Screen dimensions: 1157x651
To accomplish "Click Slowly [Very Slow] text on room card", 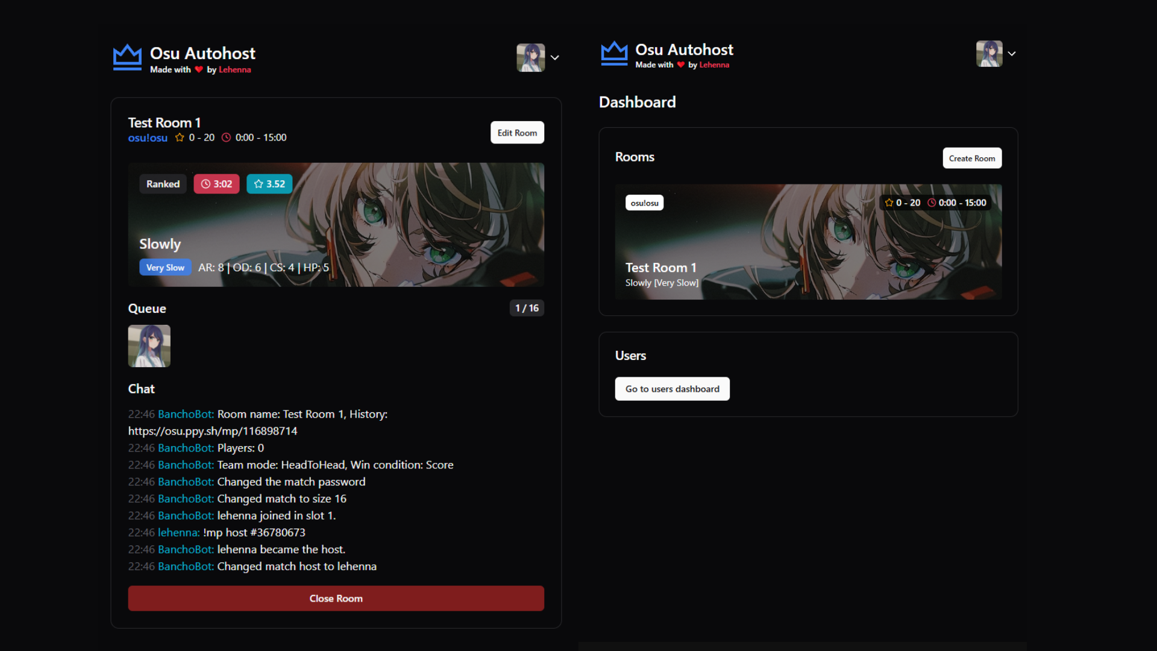I will (662, 283).
